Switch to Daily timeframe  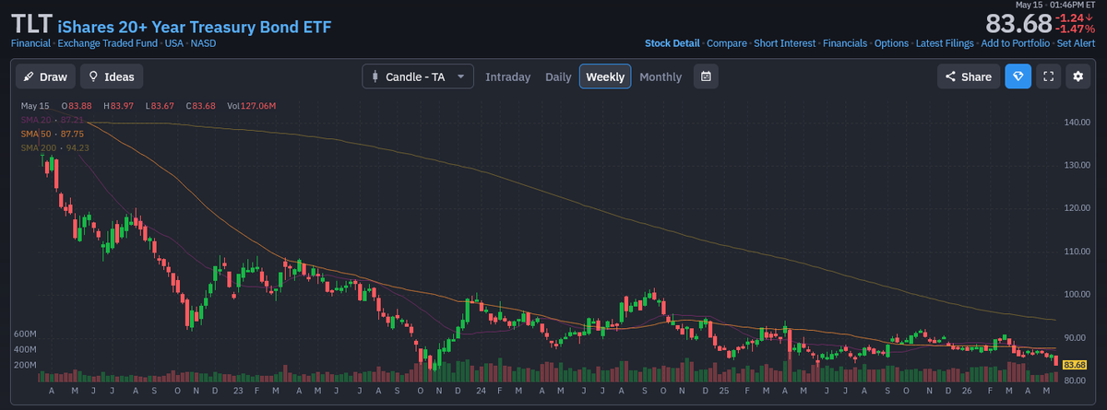click(x=558, y=76)
